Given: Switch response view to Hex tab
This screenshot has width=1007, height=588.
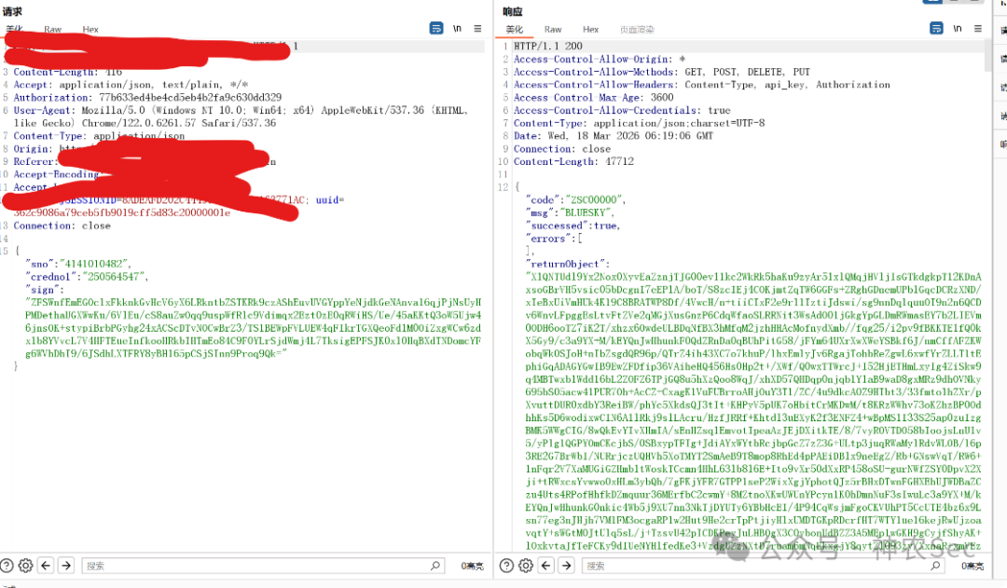Looking at the screenshot, I should 591,30.
